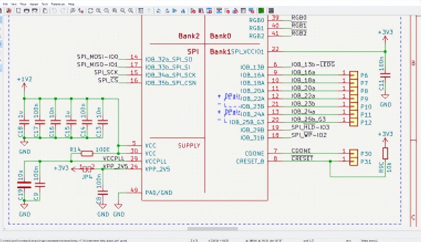Screen dimensions: 421x242
Task: Click the Refresh/redraw view icon
Action: 91,11
